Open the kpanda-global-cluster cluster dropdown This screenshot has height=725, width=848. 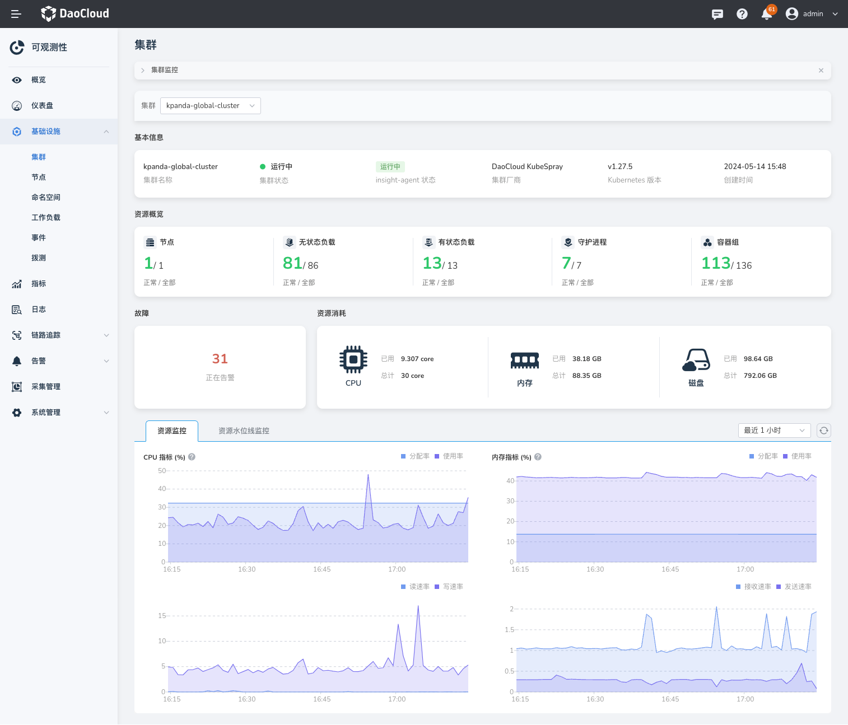coord(210,106)
